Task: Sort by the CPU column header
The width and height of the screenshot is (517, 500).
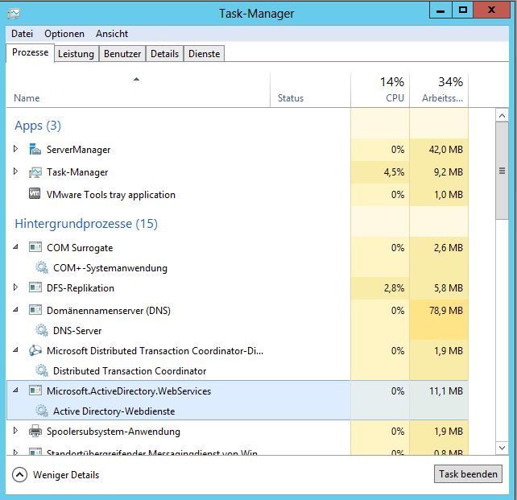Action: coord(380,89)
